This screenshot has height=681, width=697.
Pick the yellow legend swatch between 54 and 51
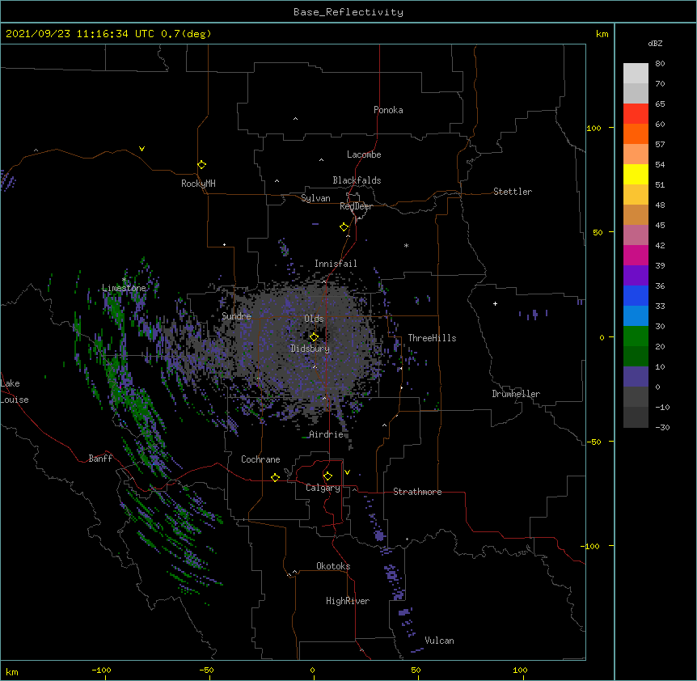636,174
